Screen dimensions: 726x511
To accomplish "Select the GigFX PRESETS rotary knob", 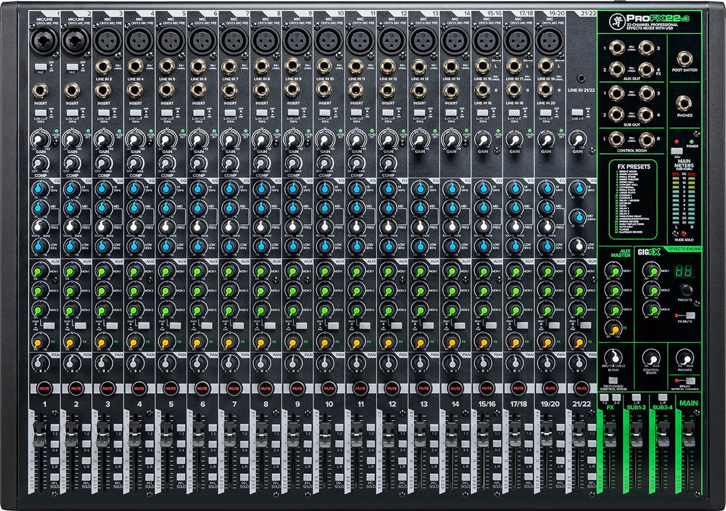I will coord(686,289).
